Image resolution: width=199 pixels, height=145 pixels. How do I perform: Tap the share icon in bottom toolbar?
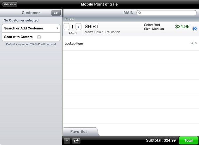click(x=76, y=141)
